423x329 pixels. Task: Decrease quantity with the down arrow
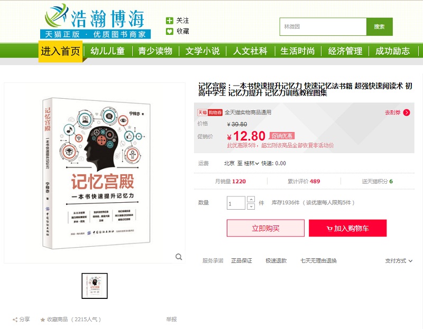(251, 206)
